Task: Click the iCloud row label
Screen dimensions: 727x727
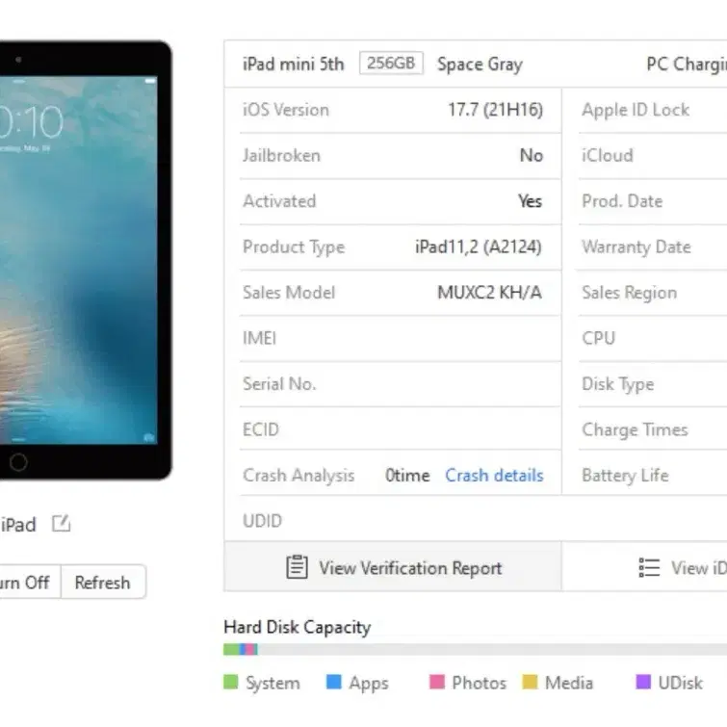Action: coord(608,155)
